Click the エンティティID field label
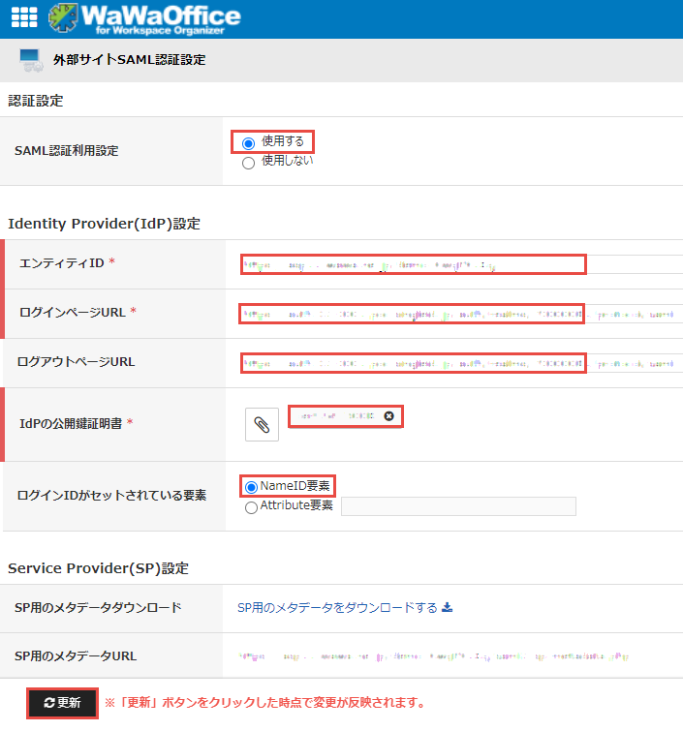Screen dimensions: 683x731 61,263
